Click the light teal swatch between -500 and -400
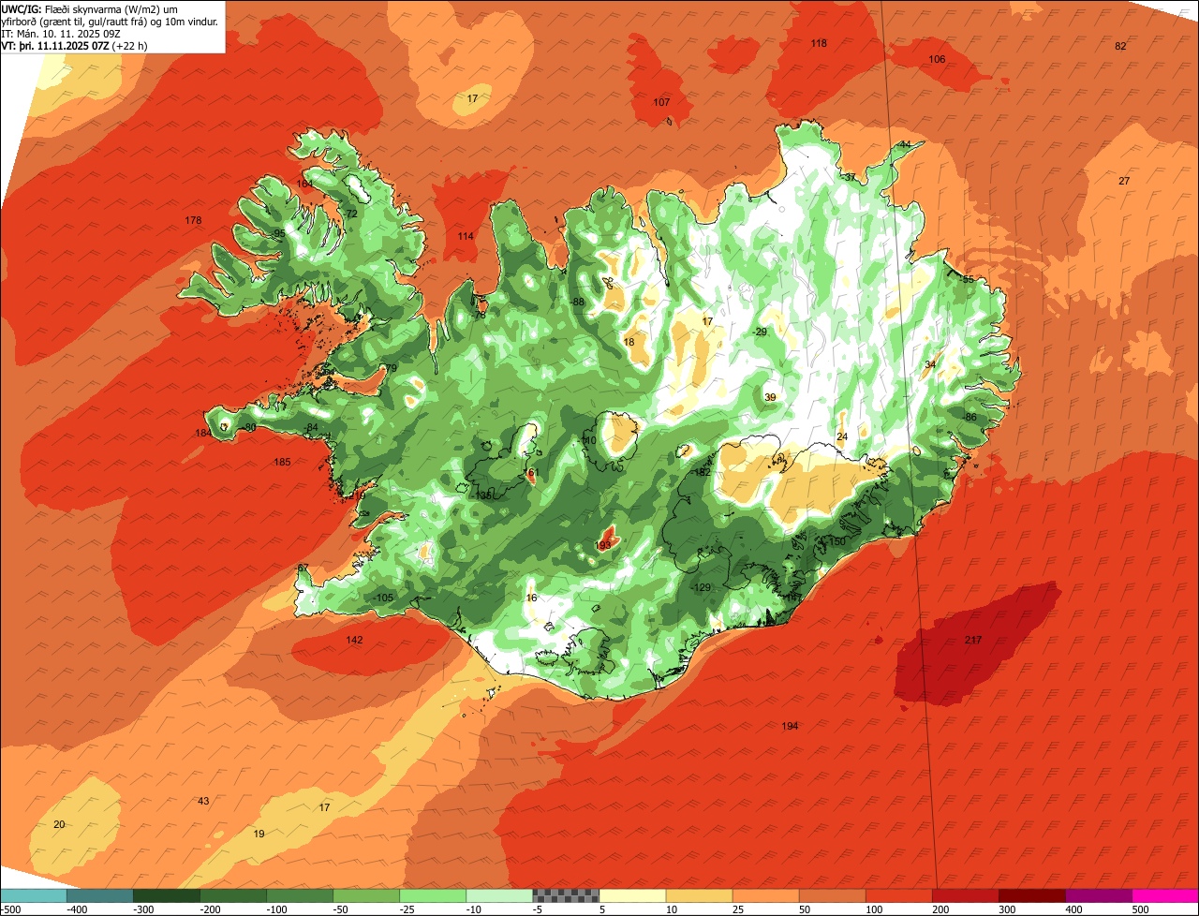Image resolution: width=1199 pixels, height=916 pixels. point(33,896)
